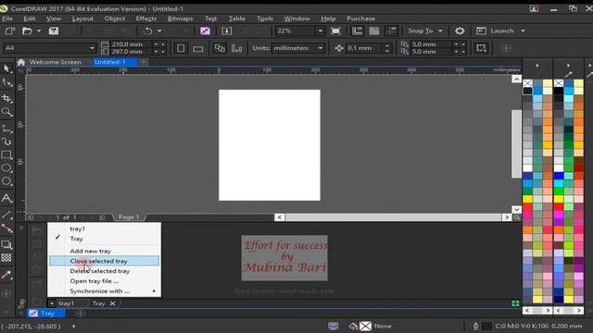Select the Polygon tool
Screen dimensions: 593x333
pos(6,181)
